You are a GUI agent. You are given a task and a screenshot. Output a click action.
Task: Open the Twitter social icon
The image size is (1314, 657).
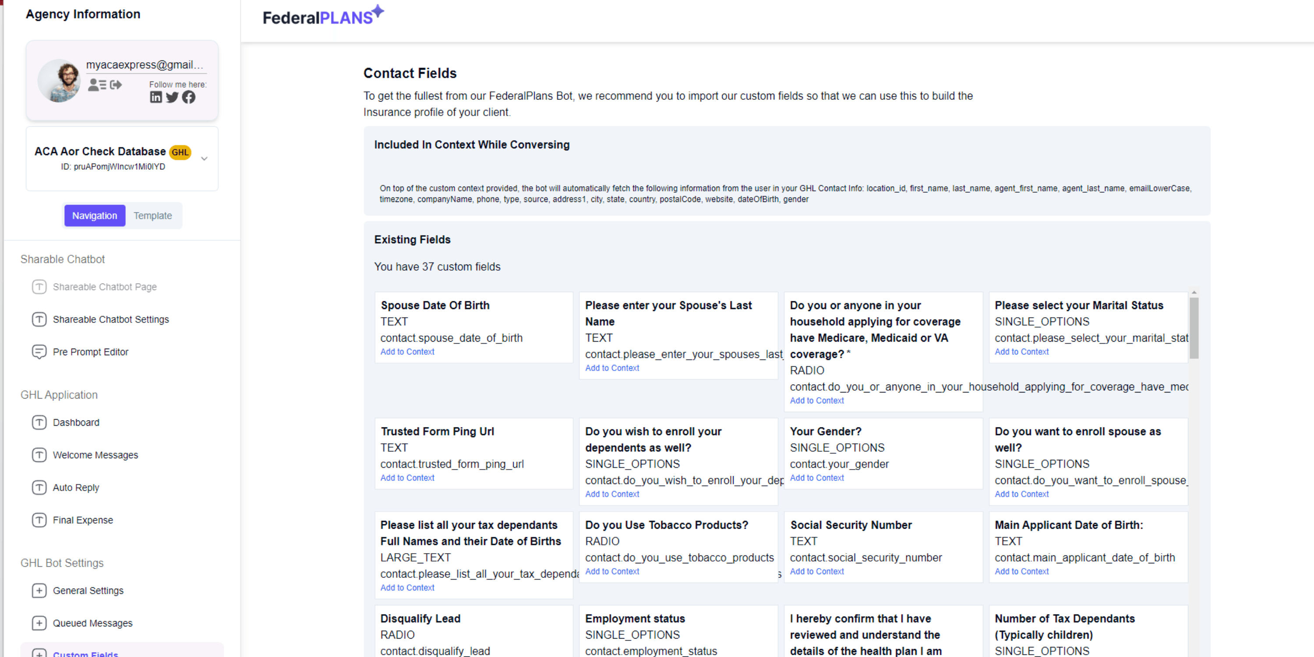173,97
